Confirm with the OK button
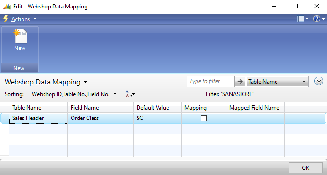327x175 pixels. (305, 168)
